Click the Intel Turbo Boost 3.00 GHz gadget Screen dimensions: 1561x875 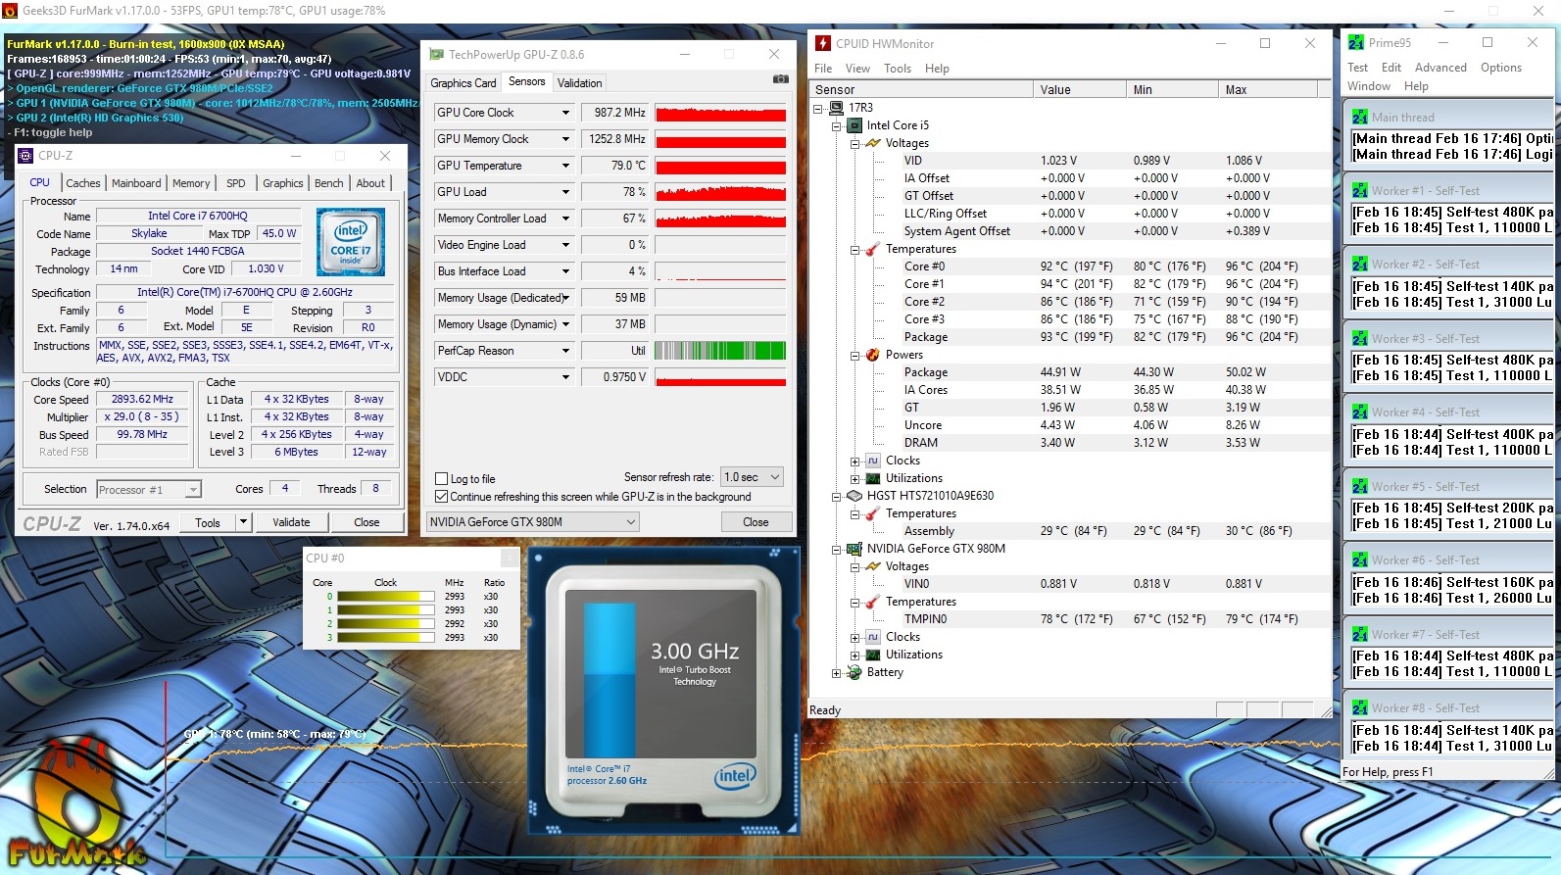[663, 691]
